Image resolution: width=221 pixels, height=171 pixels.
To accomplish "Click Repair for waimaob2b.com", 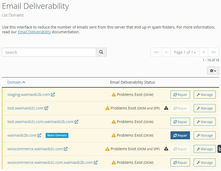I will coord(180,135).
